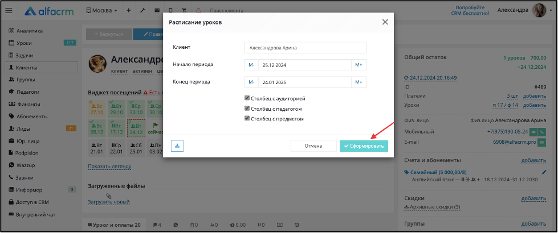Click the plus icon in top toolbar

(129, 11)
